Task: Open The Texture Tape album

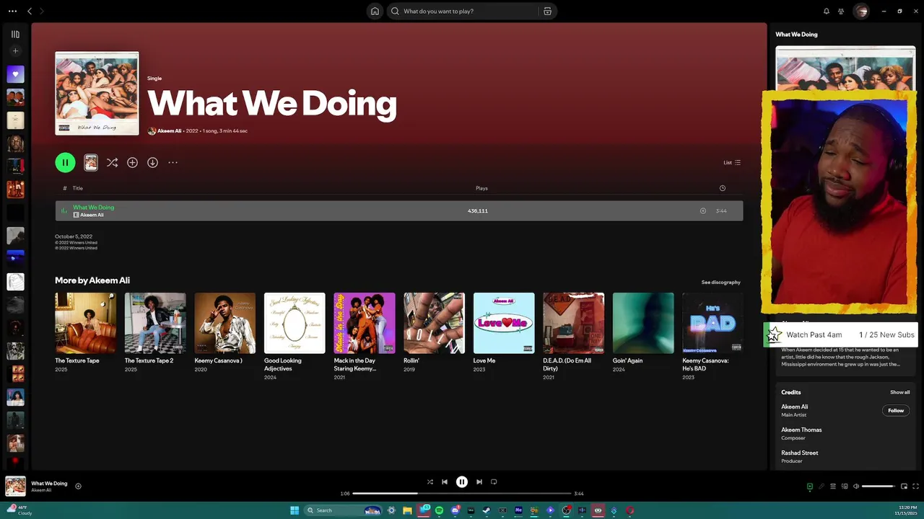Action: pos(85,323)
